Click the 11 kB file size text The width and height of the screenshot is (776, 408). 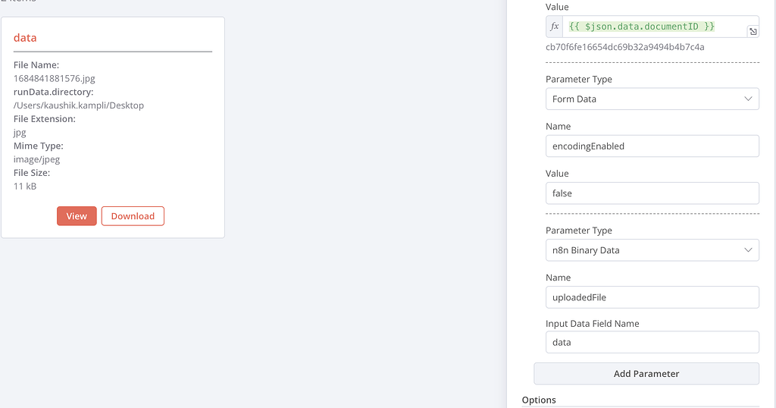[x=25, y=186]
